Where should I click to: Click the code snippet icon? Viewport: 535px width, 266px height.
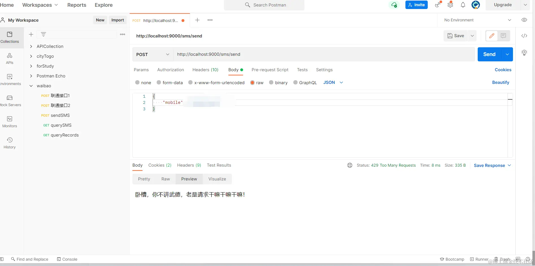click(524, 36)
